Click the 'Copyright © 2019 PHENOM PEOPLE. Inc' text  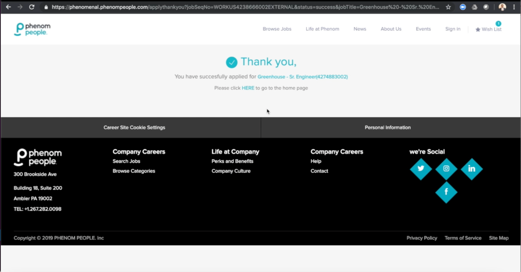coord(59,238)
